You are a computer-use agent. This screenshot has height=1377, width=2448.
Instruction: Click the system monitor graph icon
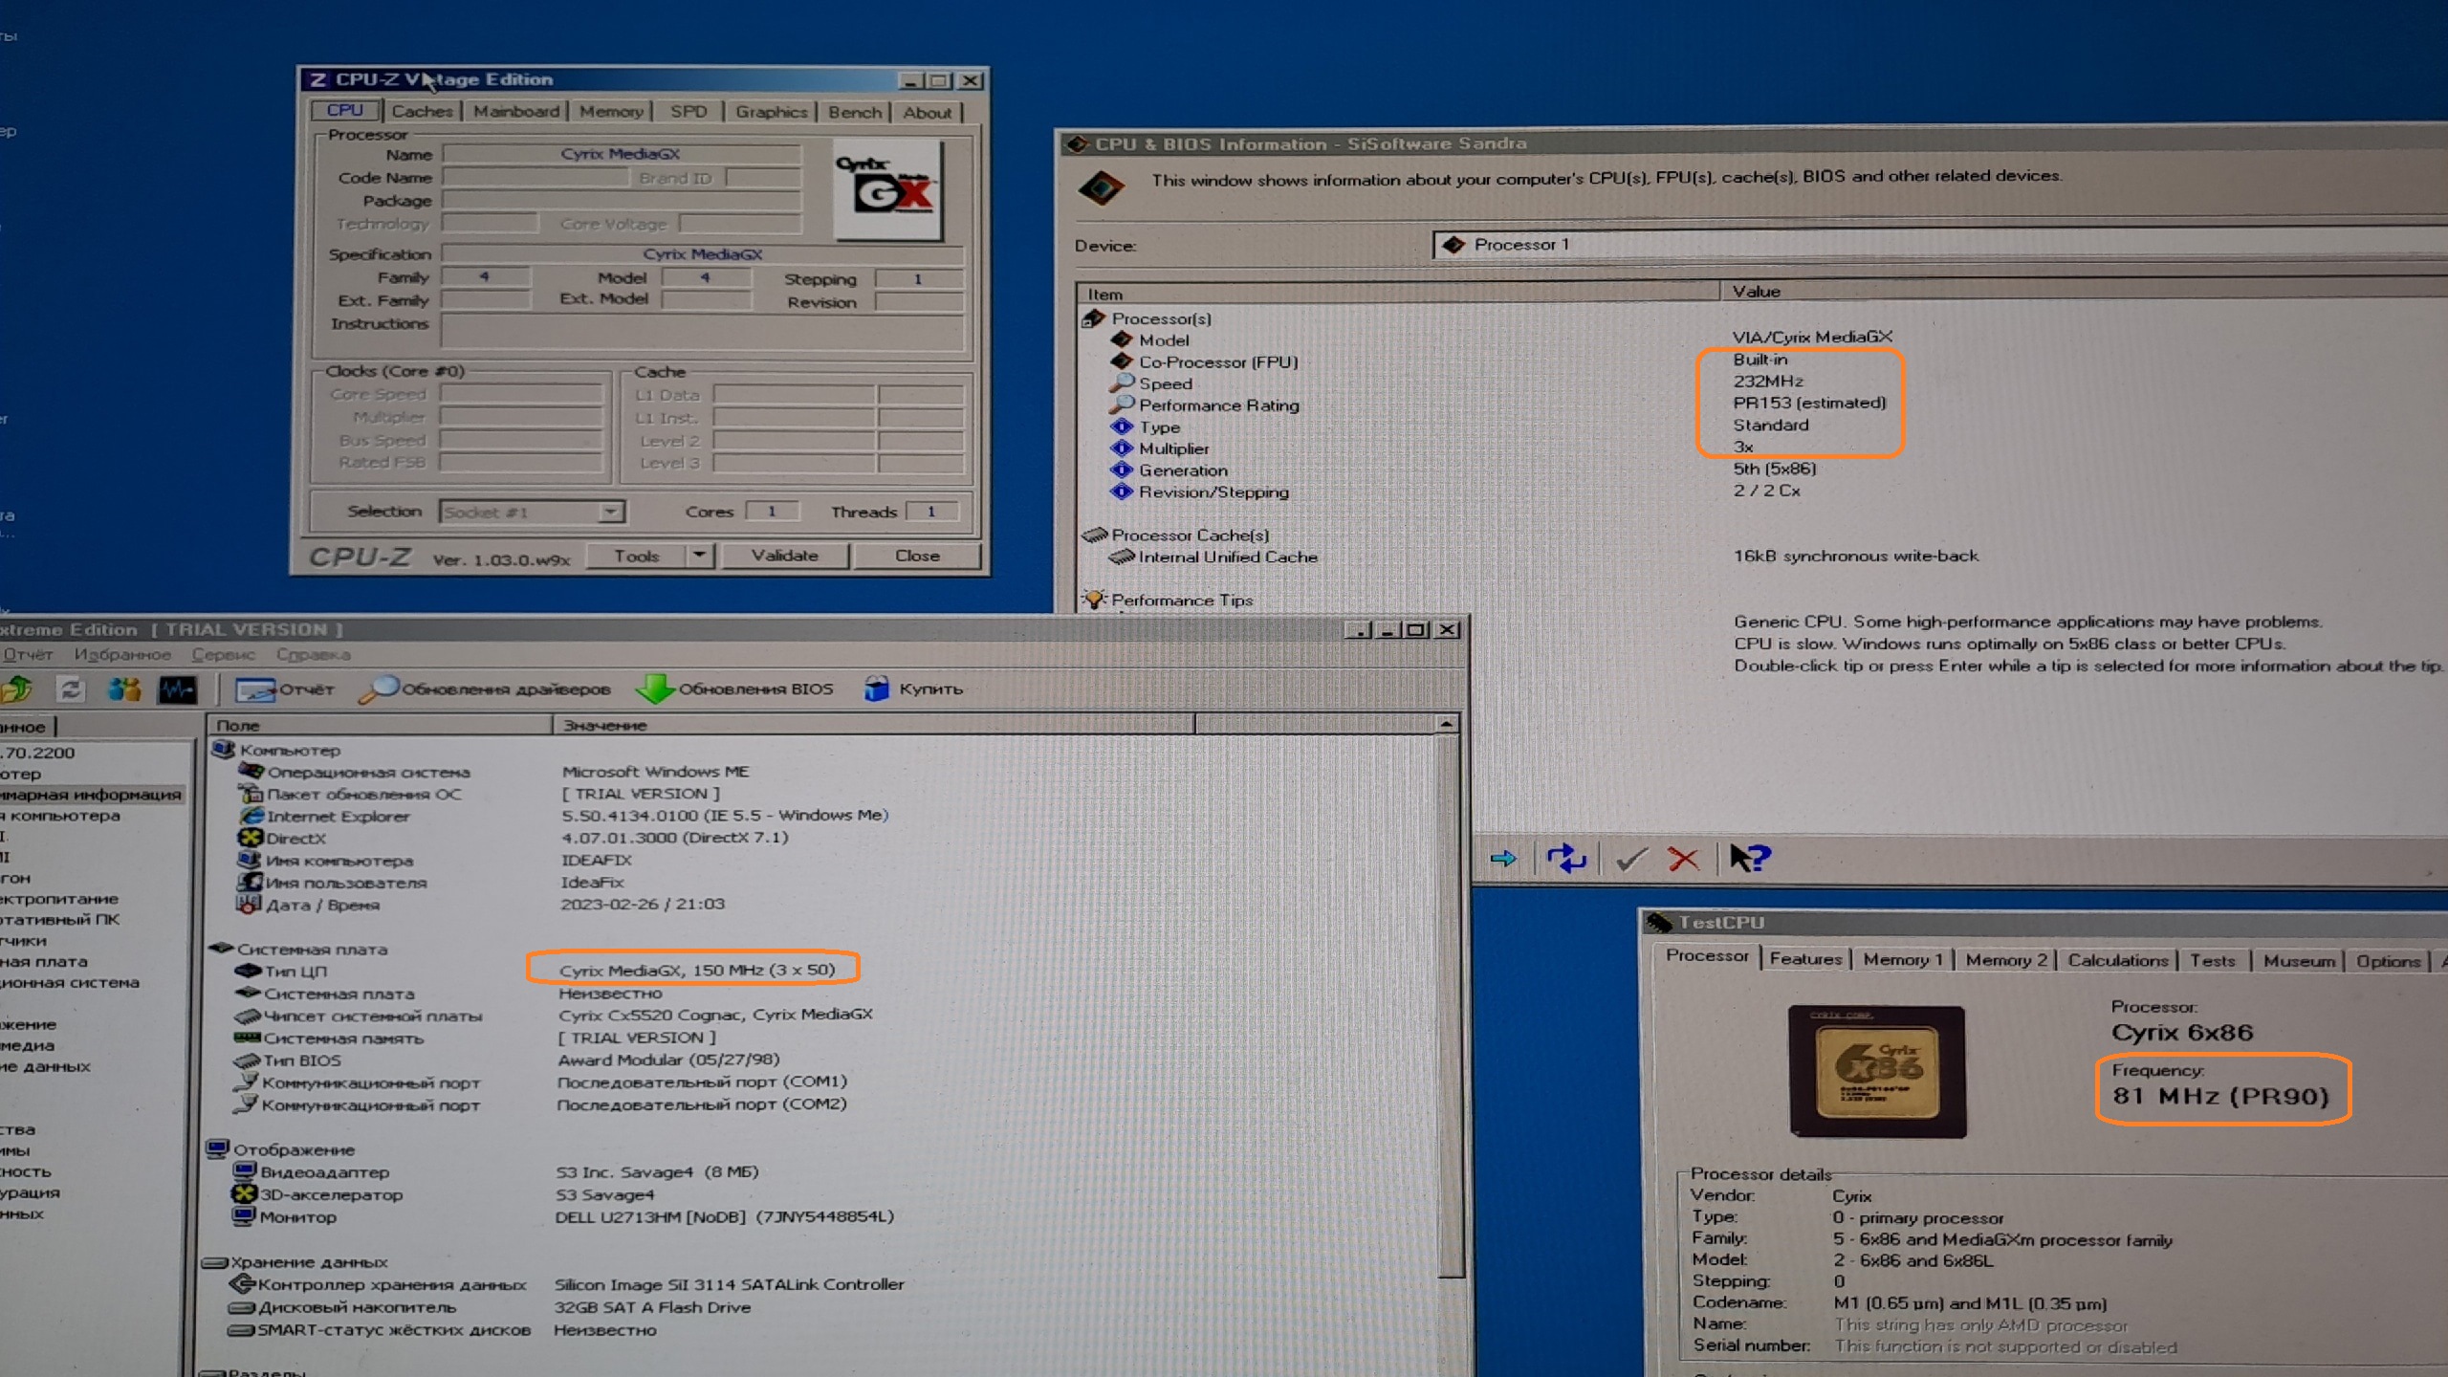[x=178, y=688]
